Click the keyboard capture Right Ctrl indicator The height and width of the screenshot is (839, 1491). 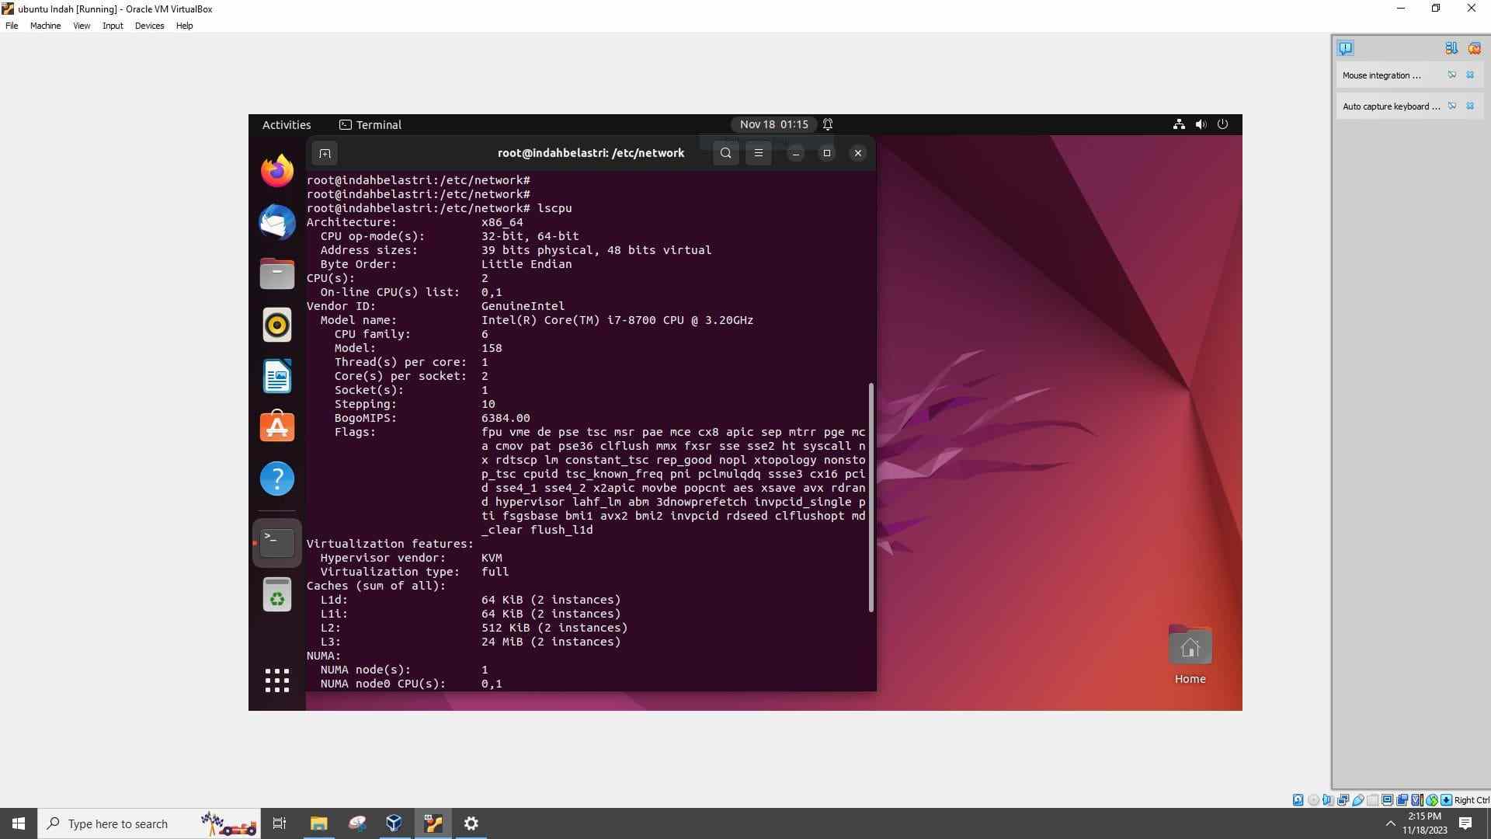(1465, 800)
